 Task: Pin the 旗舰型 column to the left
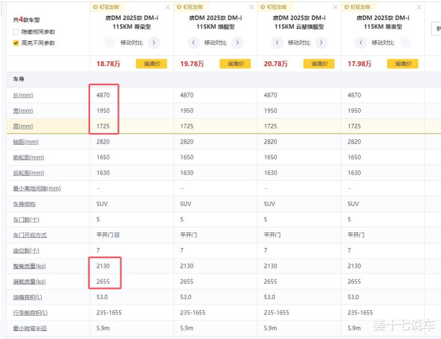pos(190,7)
